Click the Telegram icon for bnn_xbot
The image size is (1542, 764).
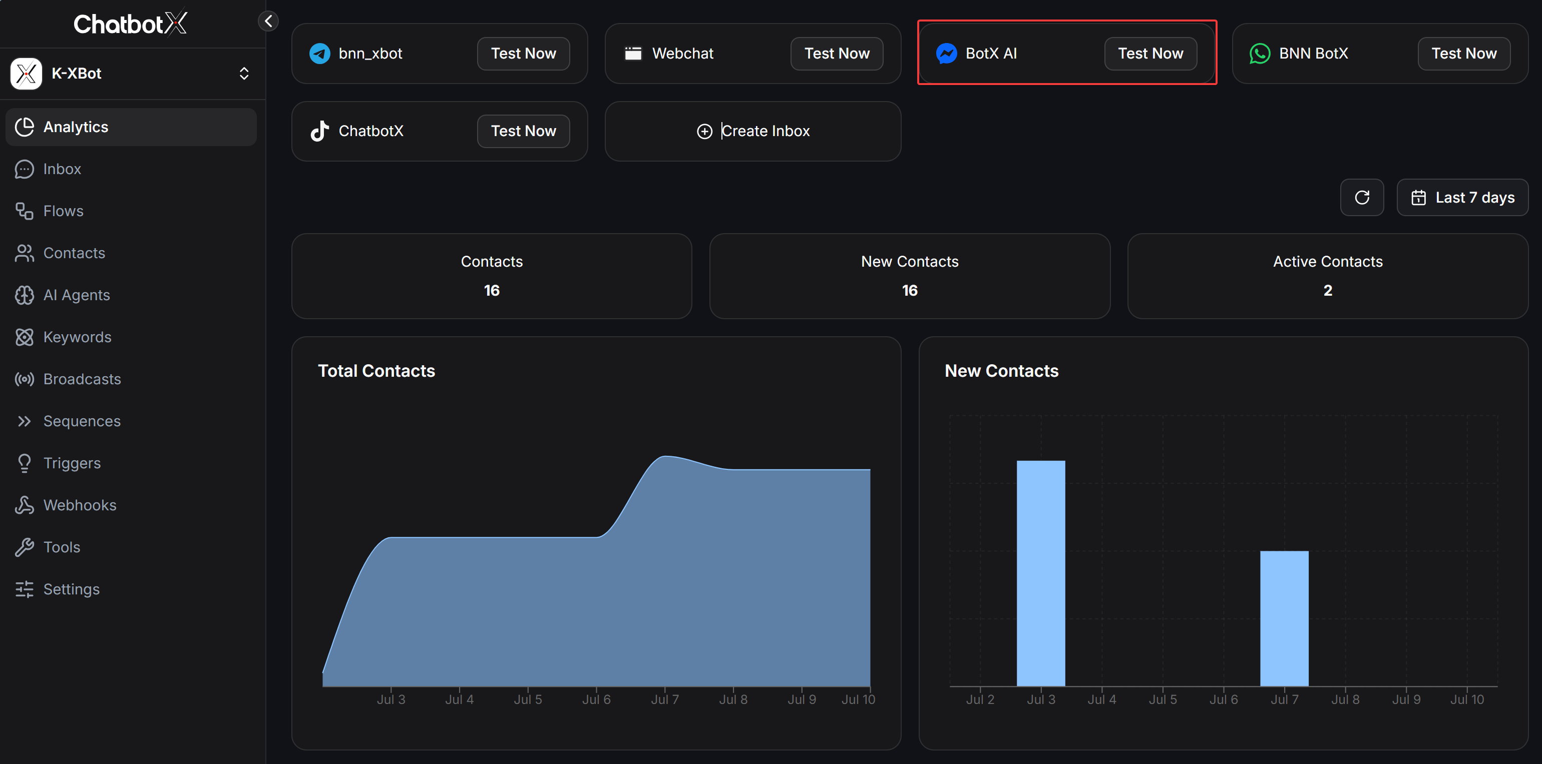pyautogui.click(x=319, y=53)
